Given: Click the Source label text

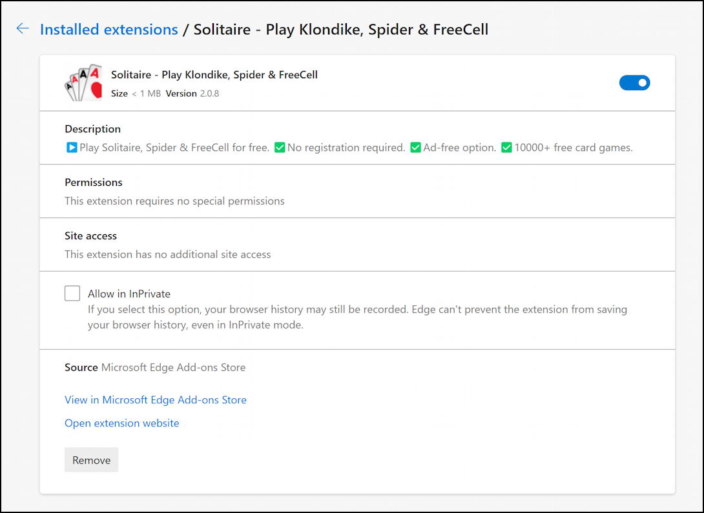Looking at the screenshot, I should click(80, 367).
